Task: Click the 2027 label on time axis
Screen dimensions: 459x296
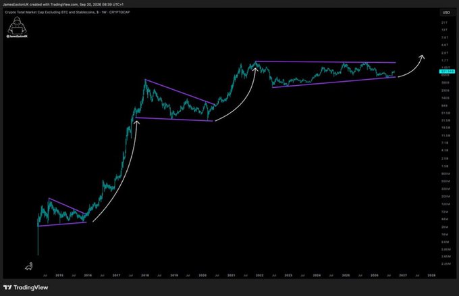Action: point(403,276)
